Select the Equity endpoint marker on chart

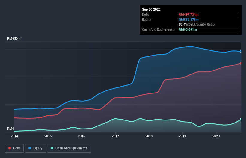[241, 51]
